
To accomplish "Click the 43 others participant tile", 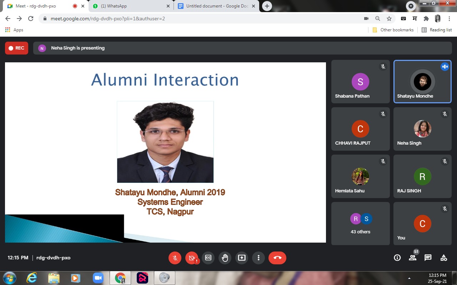I will point(360,223).
